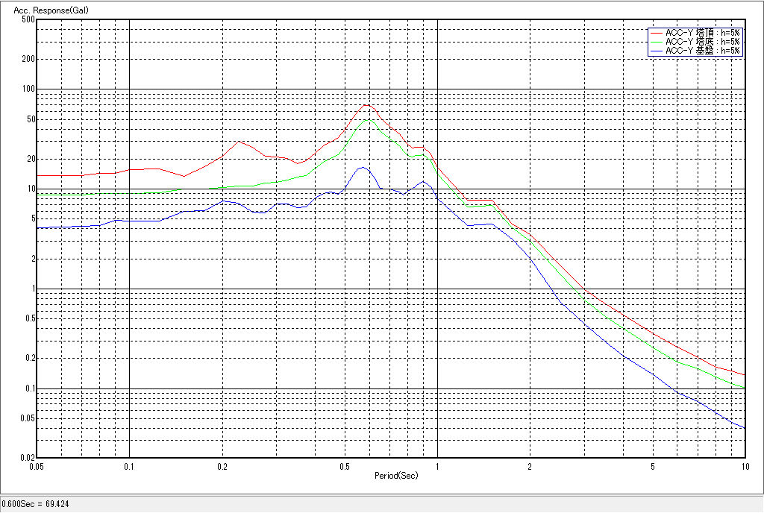This screenshot has width=764, height=513.
Task: Click the green curve peak near 0.6 sec
Action: point(367,119)
